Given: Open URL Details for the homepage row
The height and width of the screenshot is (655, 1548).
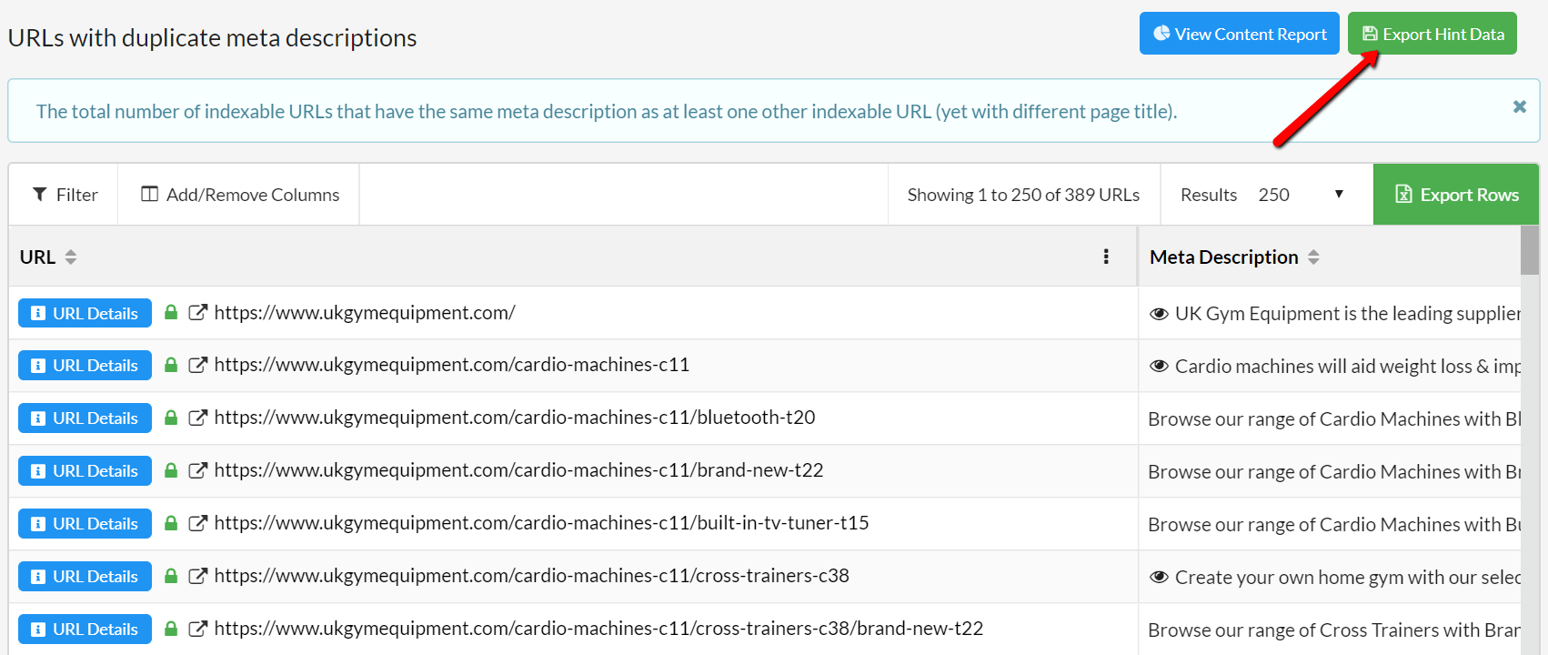Looking at the screenshot, I should pos(85,313).
